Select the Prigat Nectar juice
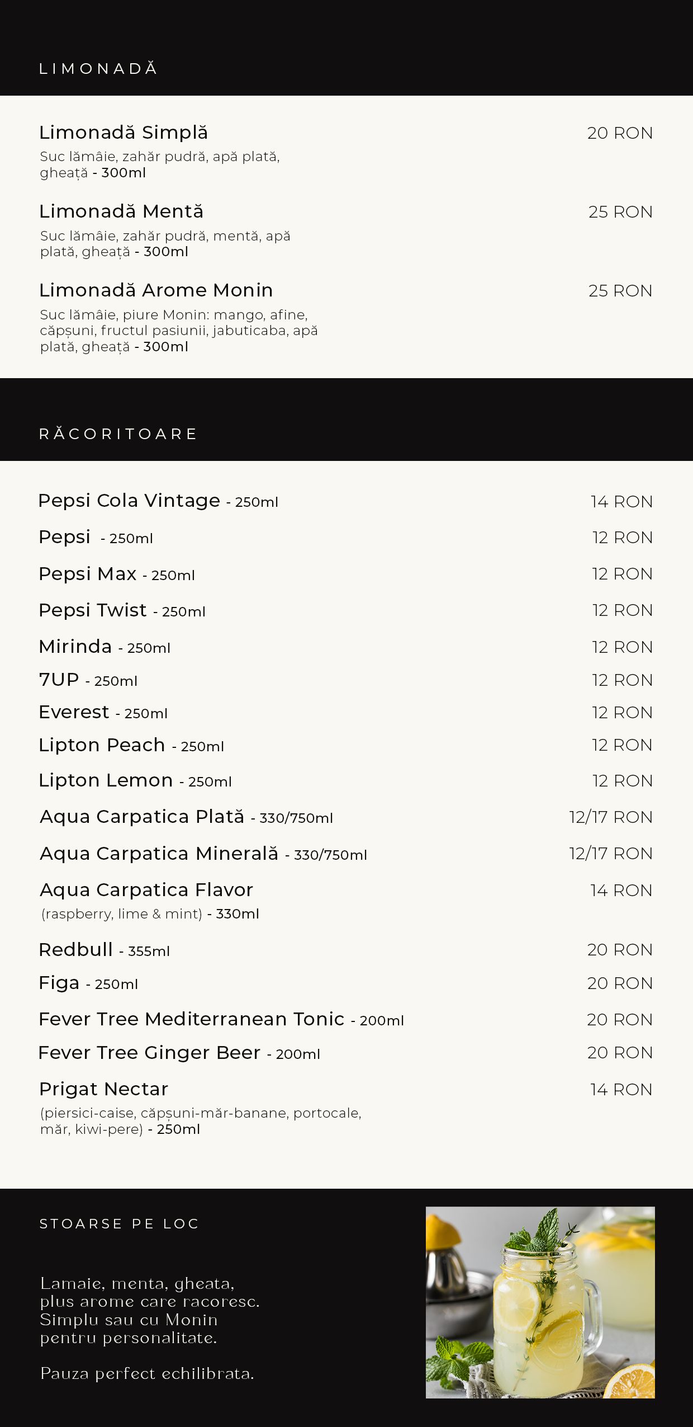 click(104, 1089)
